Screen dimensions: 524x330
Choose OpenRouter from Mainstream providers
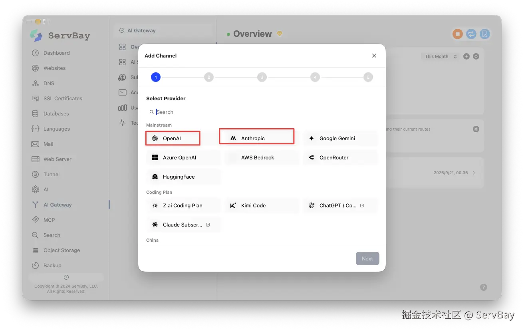(x=340, y=157)
